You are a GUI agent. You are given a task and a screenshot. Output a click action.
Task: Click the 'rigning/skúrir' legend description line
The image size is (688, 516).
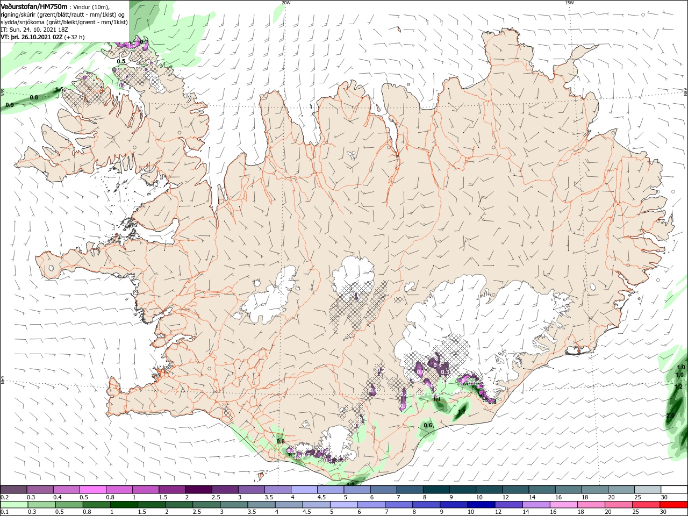tap(62, 15)
